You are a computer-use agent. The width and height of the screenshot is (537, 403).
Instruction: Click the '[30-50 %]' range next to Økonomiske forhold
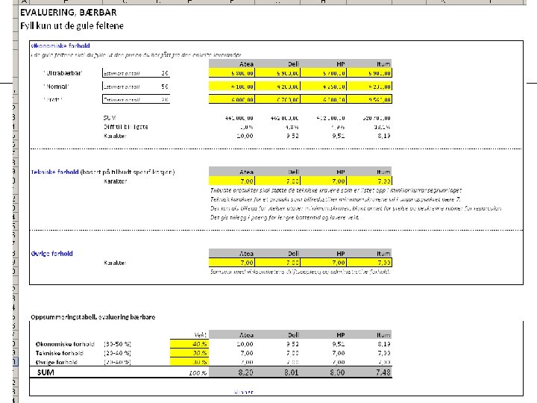coord(118,344)
